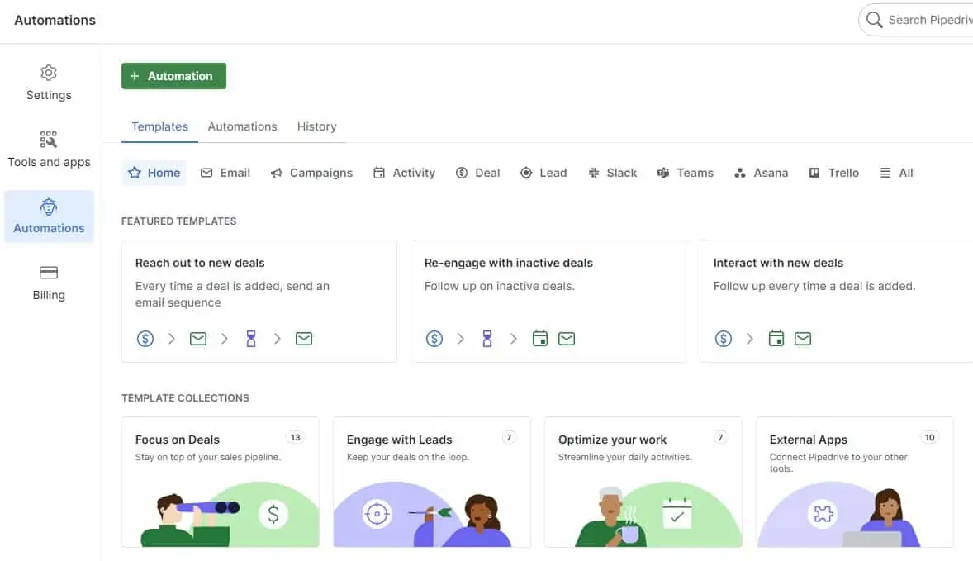The image size is (973, 561).
Task: Switch to the Automations tab
Action: click(x=243, y=126)
